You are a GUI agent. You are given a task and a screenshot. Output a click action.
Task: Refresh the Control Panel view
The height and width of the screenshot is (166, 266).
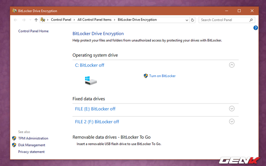[x=192, y=20]
